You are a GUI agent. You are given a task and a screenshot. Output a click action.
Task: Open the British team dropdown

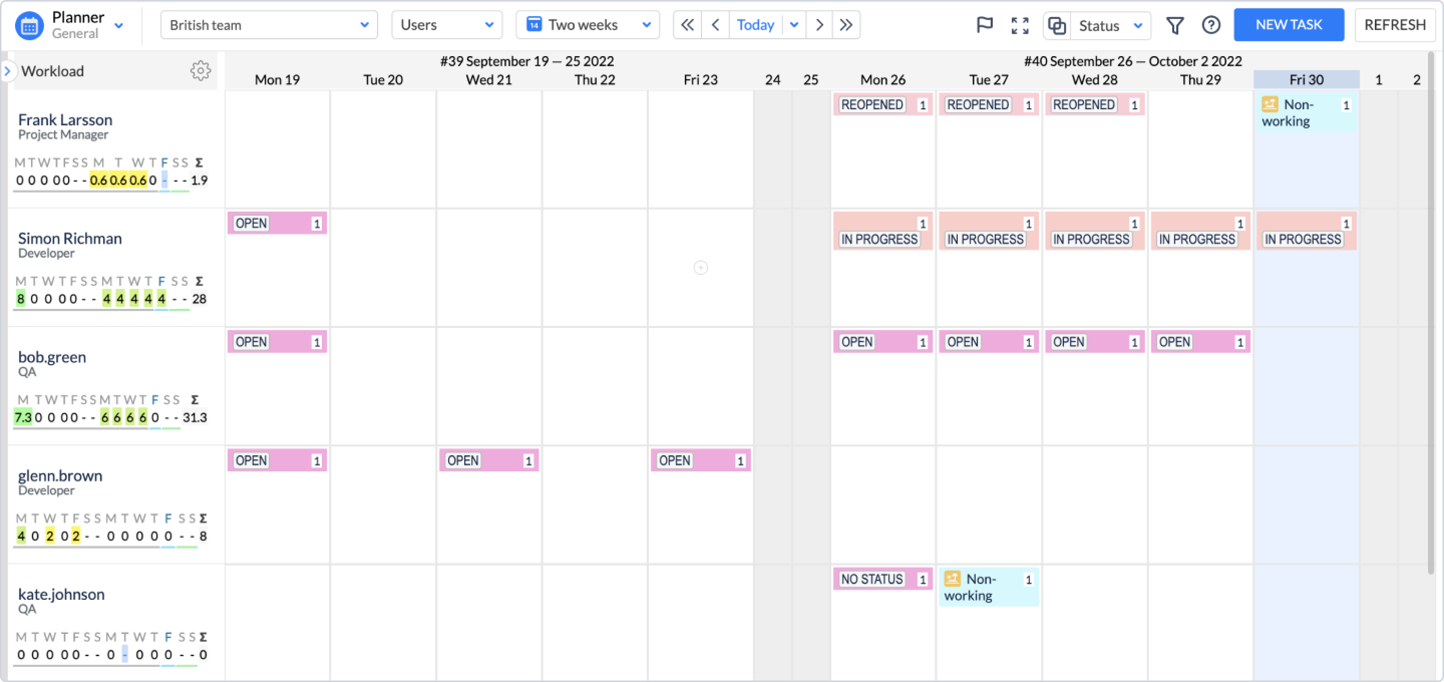(269, 25)
